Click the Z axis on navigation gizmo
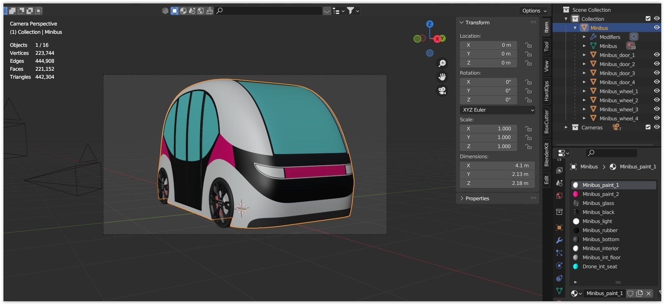 [430, 24]
